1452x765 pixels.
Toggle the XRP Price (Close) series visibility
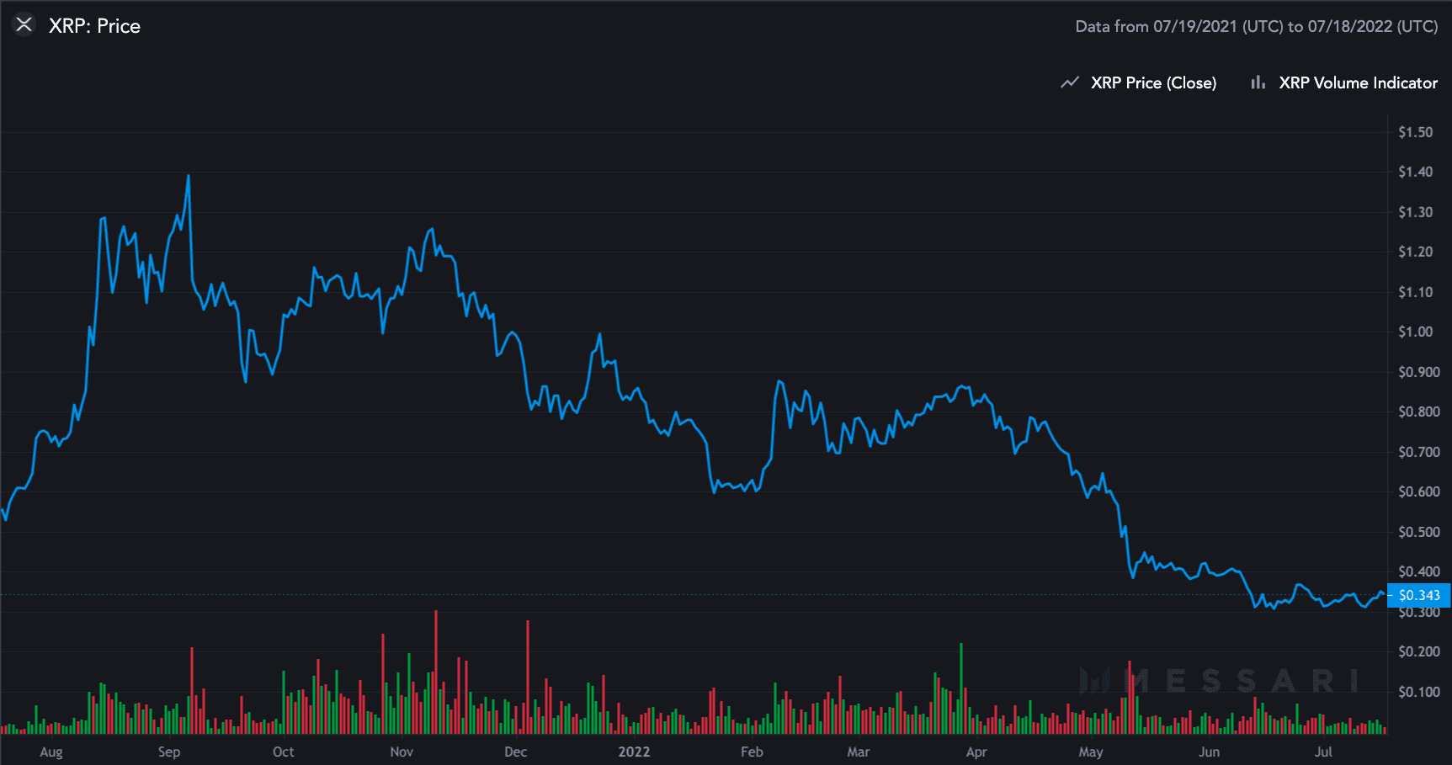tap(1154, 82)
